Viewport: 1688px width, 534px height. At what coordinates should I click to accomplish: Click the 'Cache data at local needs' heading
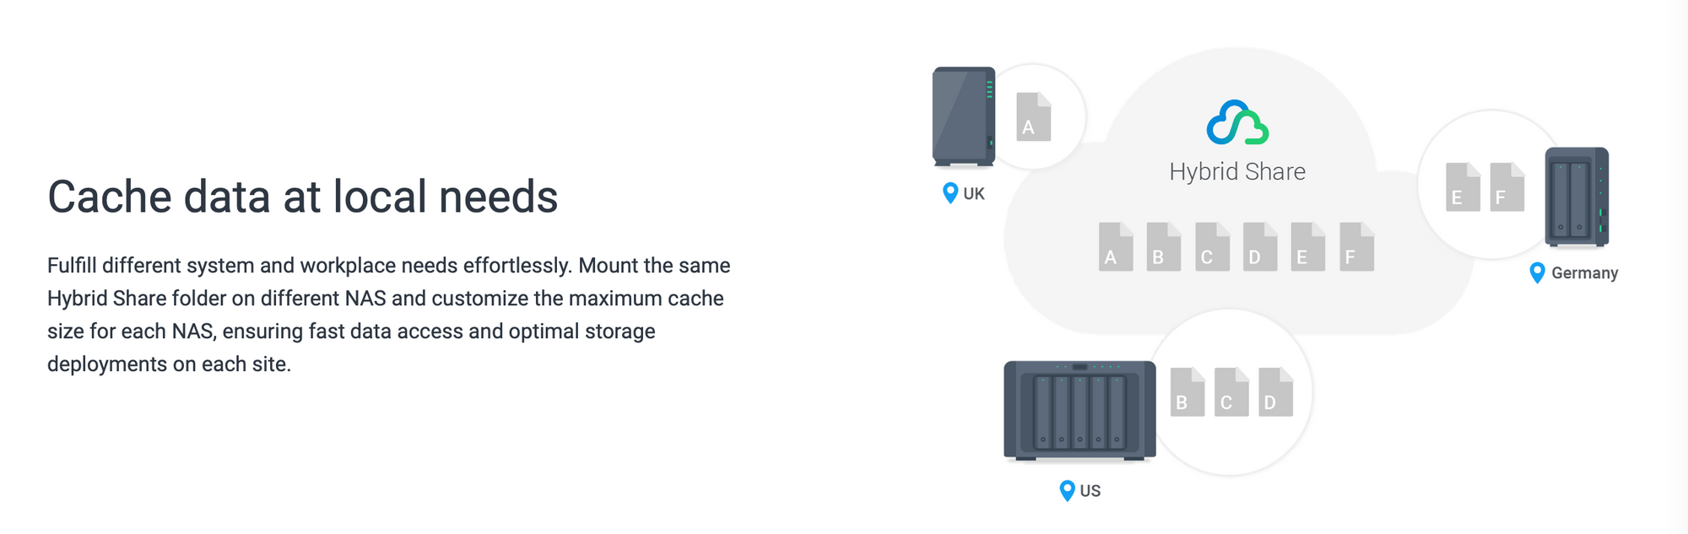pos(302,197)
